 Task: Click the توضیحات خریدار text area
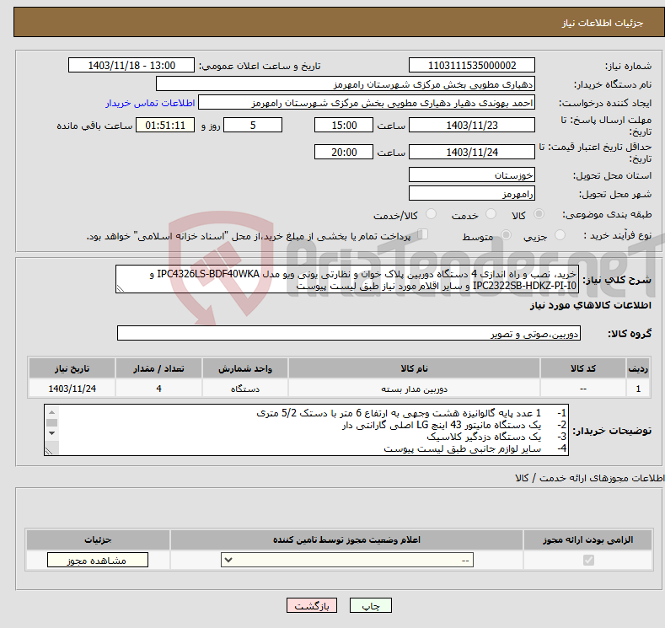pyautogui.click(x=306, y=430)
